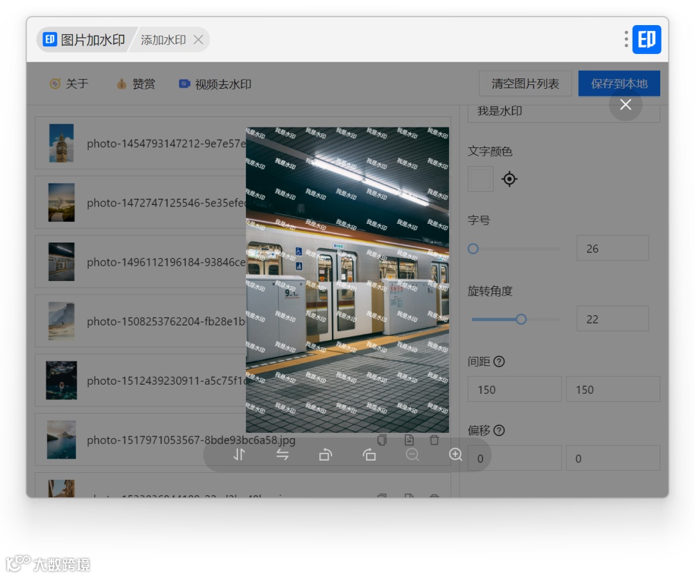The height and width of the screenshot is (577, 695).
Task: Select the photo-1512439230911 thumbnail
Action: click(x=61, y=380)
